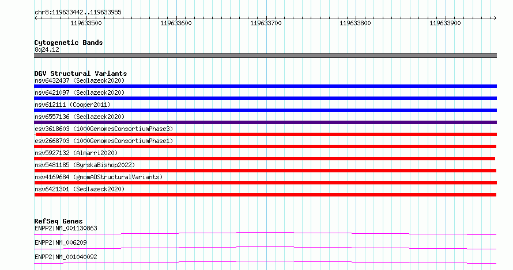513x270 pixels.
Task: Click the red bar under esv3618603
Action: coord(265,134)
